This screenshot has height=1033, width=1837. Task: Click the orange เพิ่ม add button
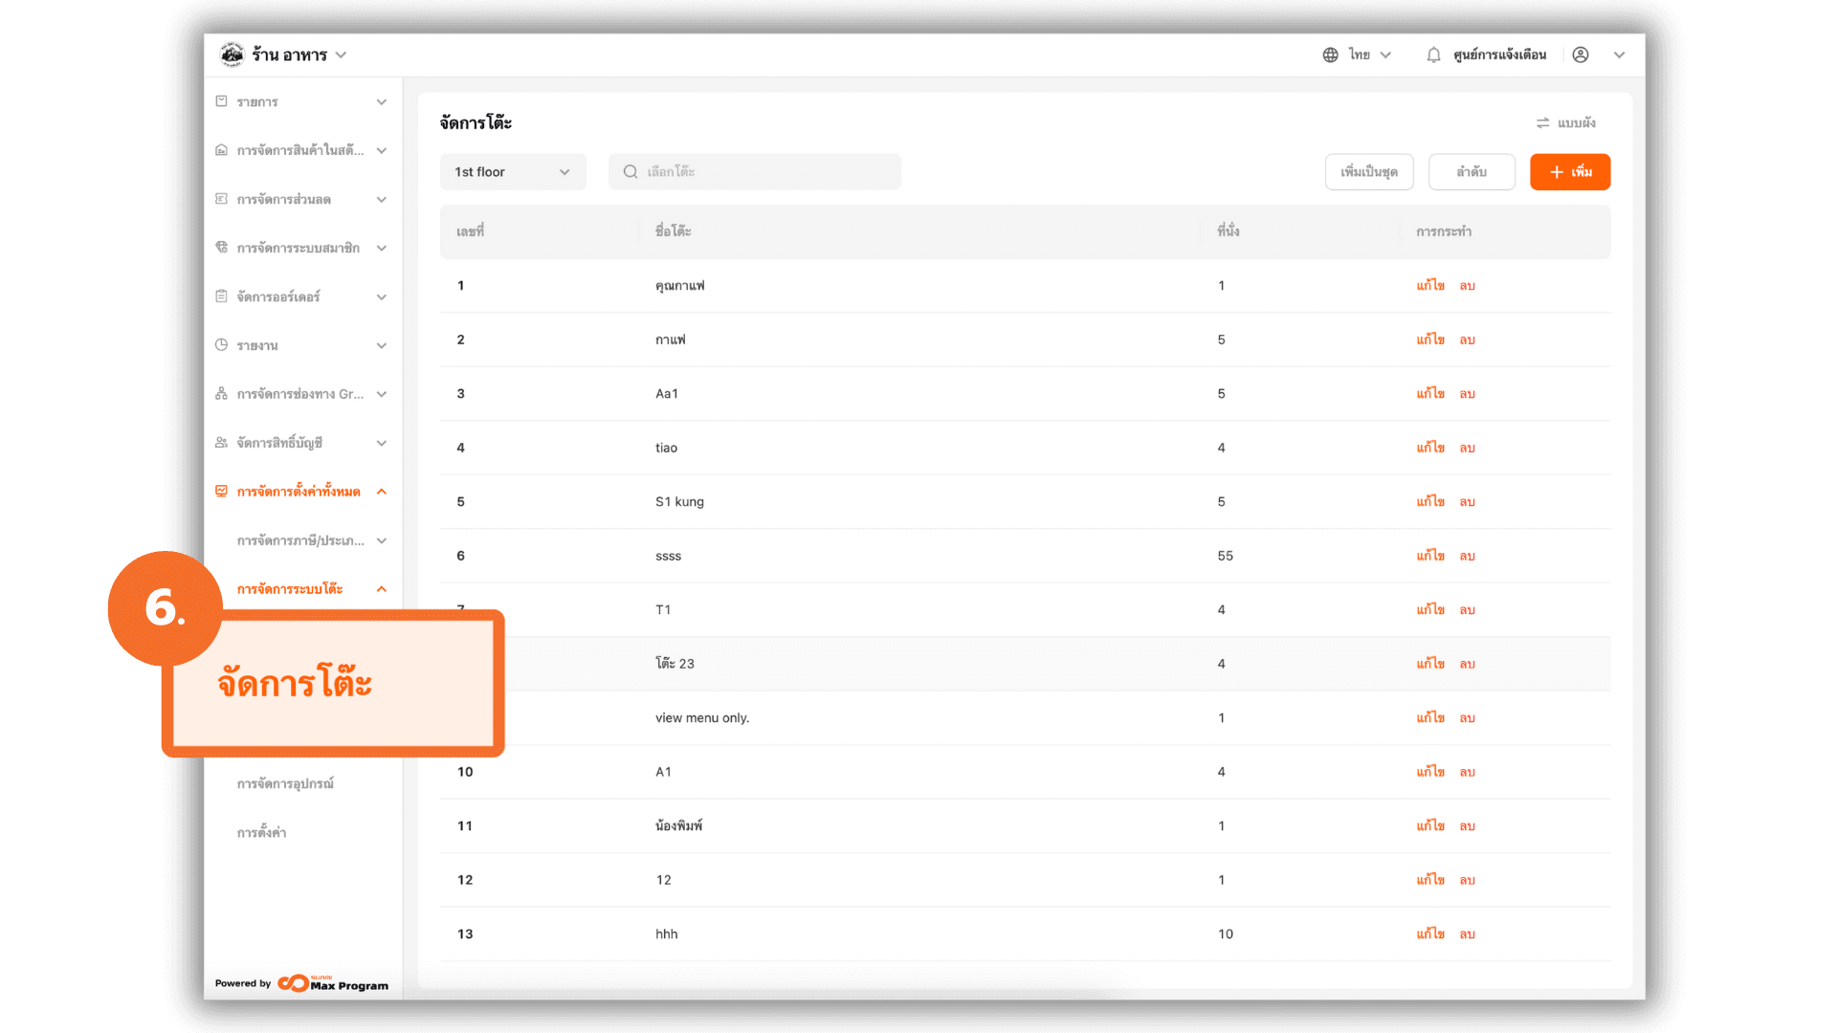1569,172
